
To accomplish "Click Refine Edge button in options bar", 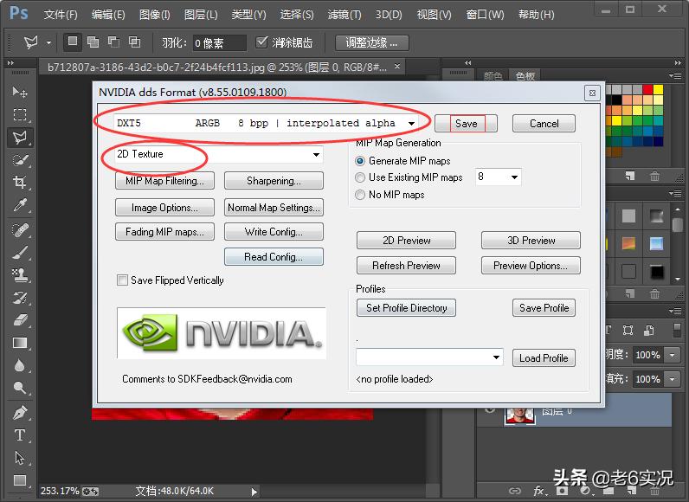I will [x=371, y=42].
